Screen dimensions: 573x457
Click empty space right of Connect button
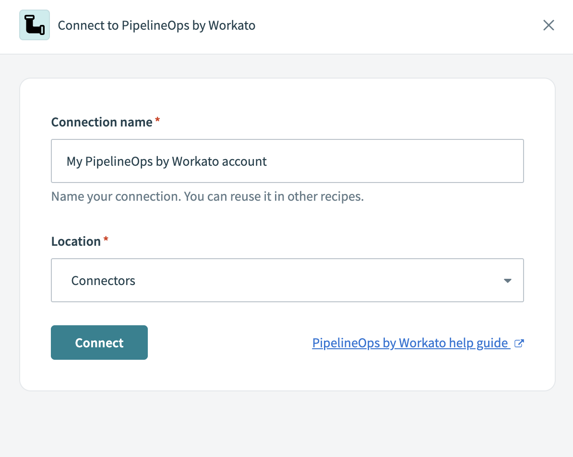[x=226, y=343]
